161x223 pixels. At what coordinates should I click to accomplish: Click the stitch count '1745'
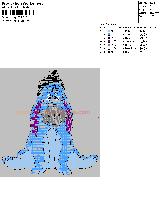pyautogui.click(x=114, y=34)
